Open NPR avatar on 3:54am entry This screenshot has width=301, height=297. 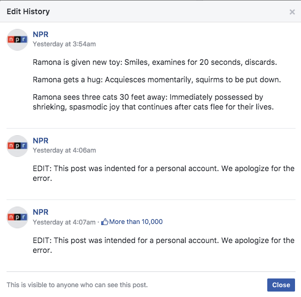[x=17, y=40]
